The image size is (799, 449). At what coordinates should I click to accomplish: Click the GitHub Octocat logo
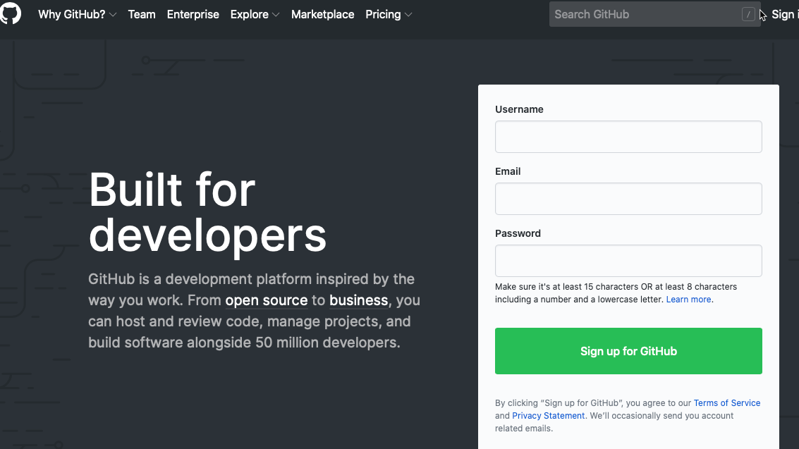point(10,14)
